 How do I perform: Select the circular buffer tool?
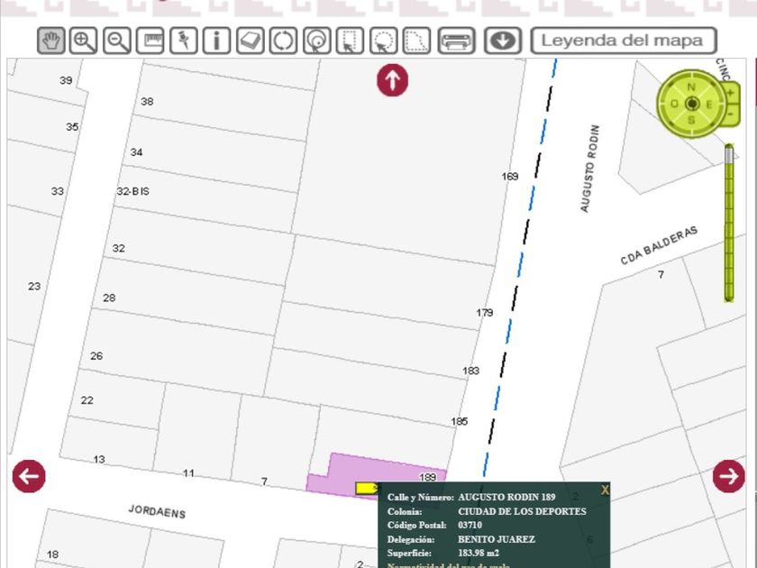coord(316,41)
